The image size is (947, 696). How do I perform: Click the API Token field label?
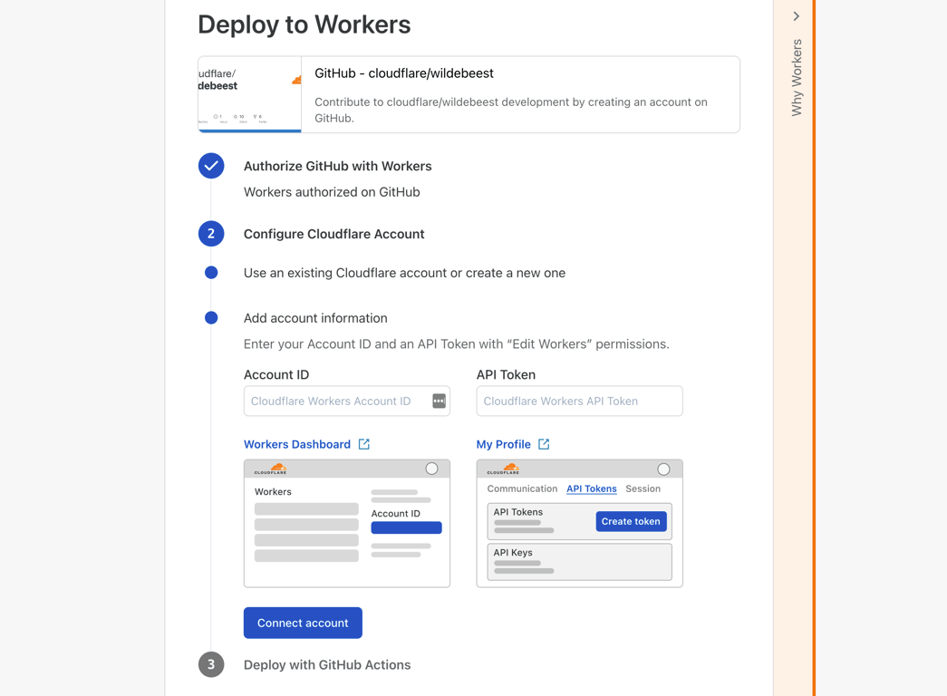[x=506, y=374]
